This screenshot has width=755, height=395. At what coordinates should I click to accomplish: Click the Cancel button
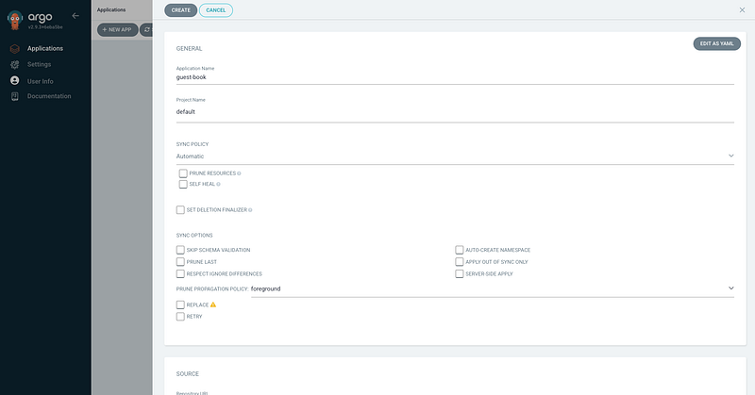(216, 10)
